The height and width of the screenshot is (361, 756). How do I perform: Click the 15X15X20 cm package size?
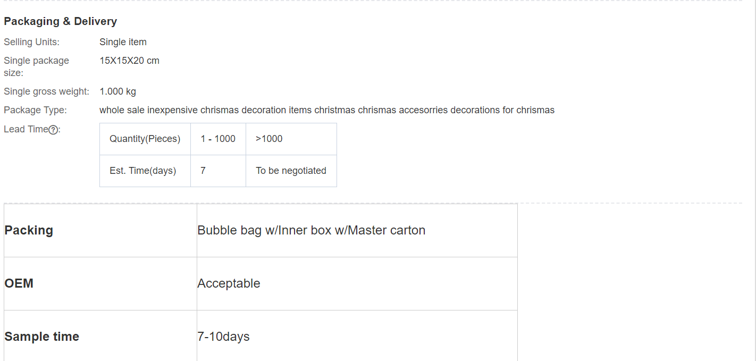pyautogui.click(x=129, y=61)
